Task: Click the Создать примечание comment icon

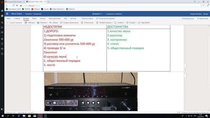Action: pos(61,23)
